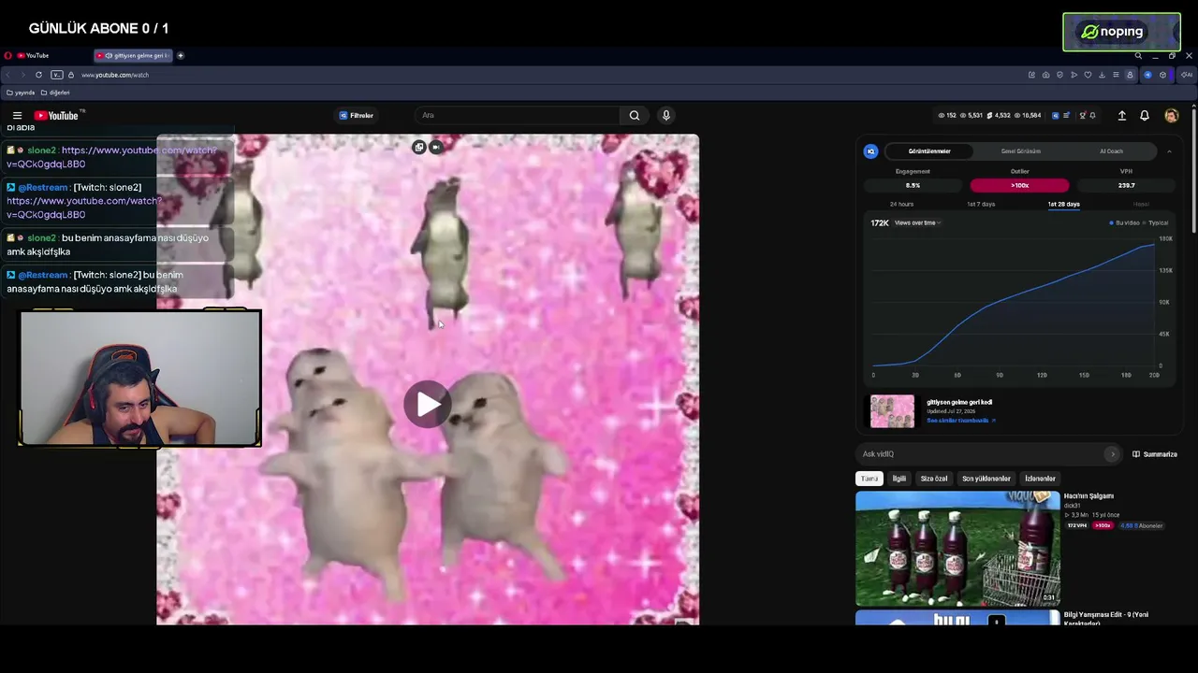Select the 24 hours time range
The width and height of the screenshot is (1198, 673).
pyautogui.click(x=901, y=204)
